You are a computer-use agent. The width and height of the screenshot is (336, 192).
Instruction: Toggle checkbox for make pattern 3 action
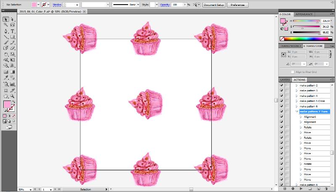(281, 91)
